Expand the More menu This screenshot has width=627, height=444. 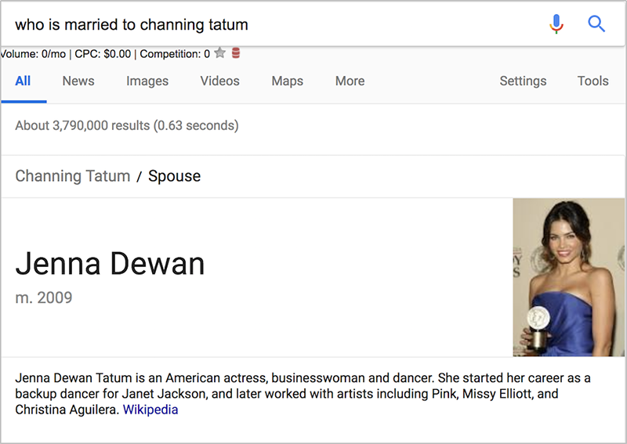tap(350, 81)
